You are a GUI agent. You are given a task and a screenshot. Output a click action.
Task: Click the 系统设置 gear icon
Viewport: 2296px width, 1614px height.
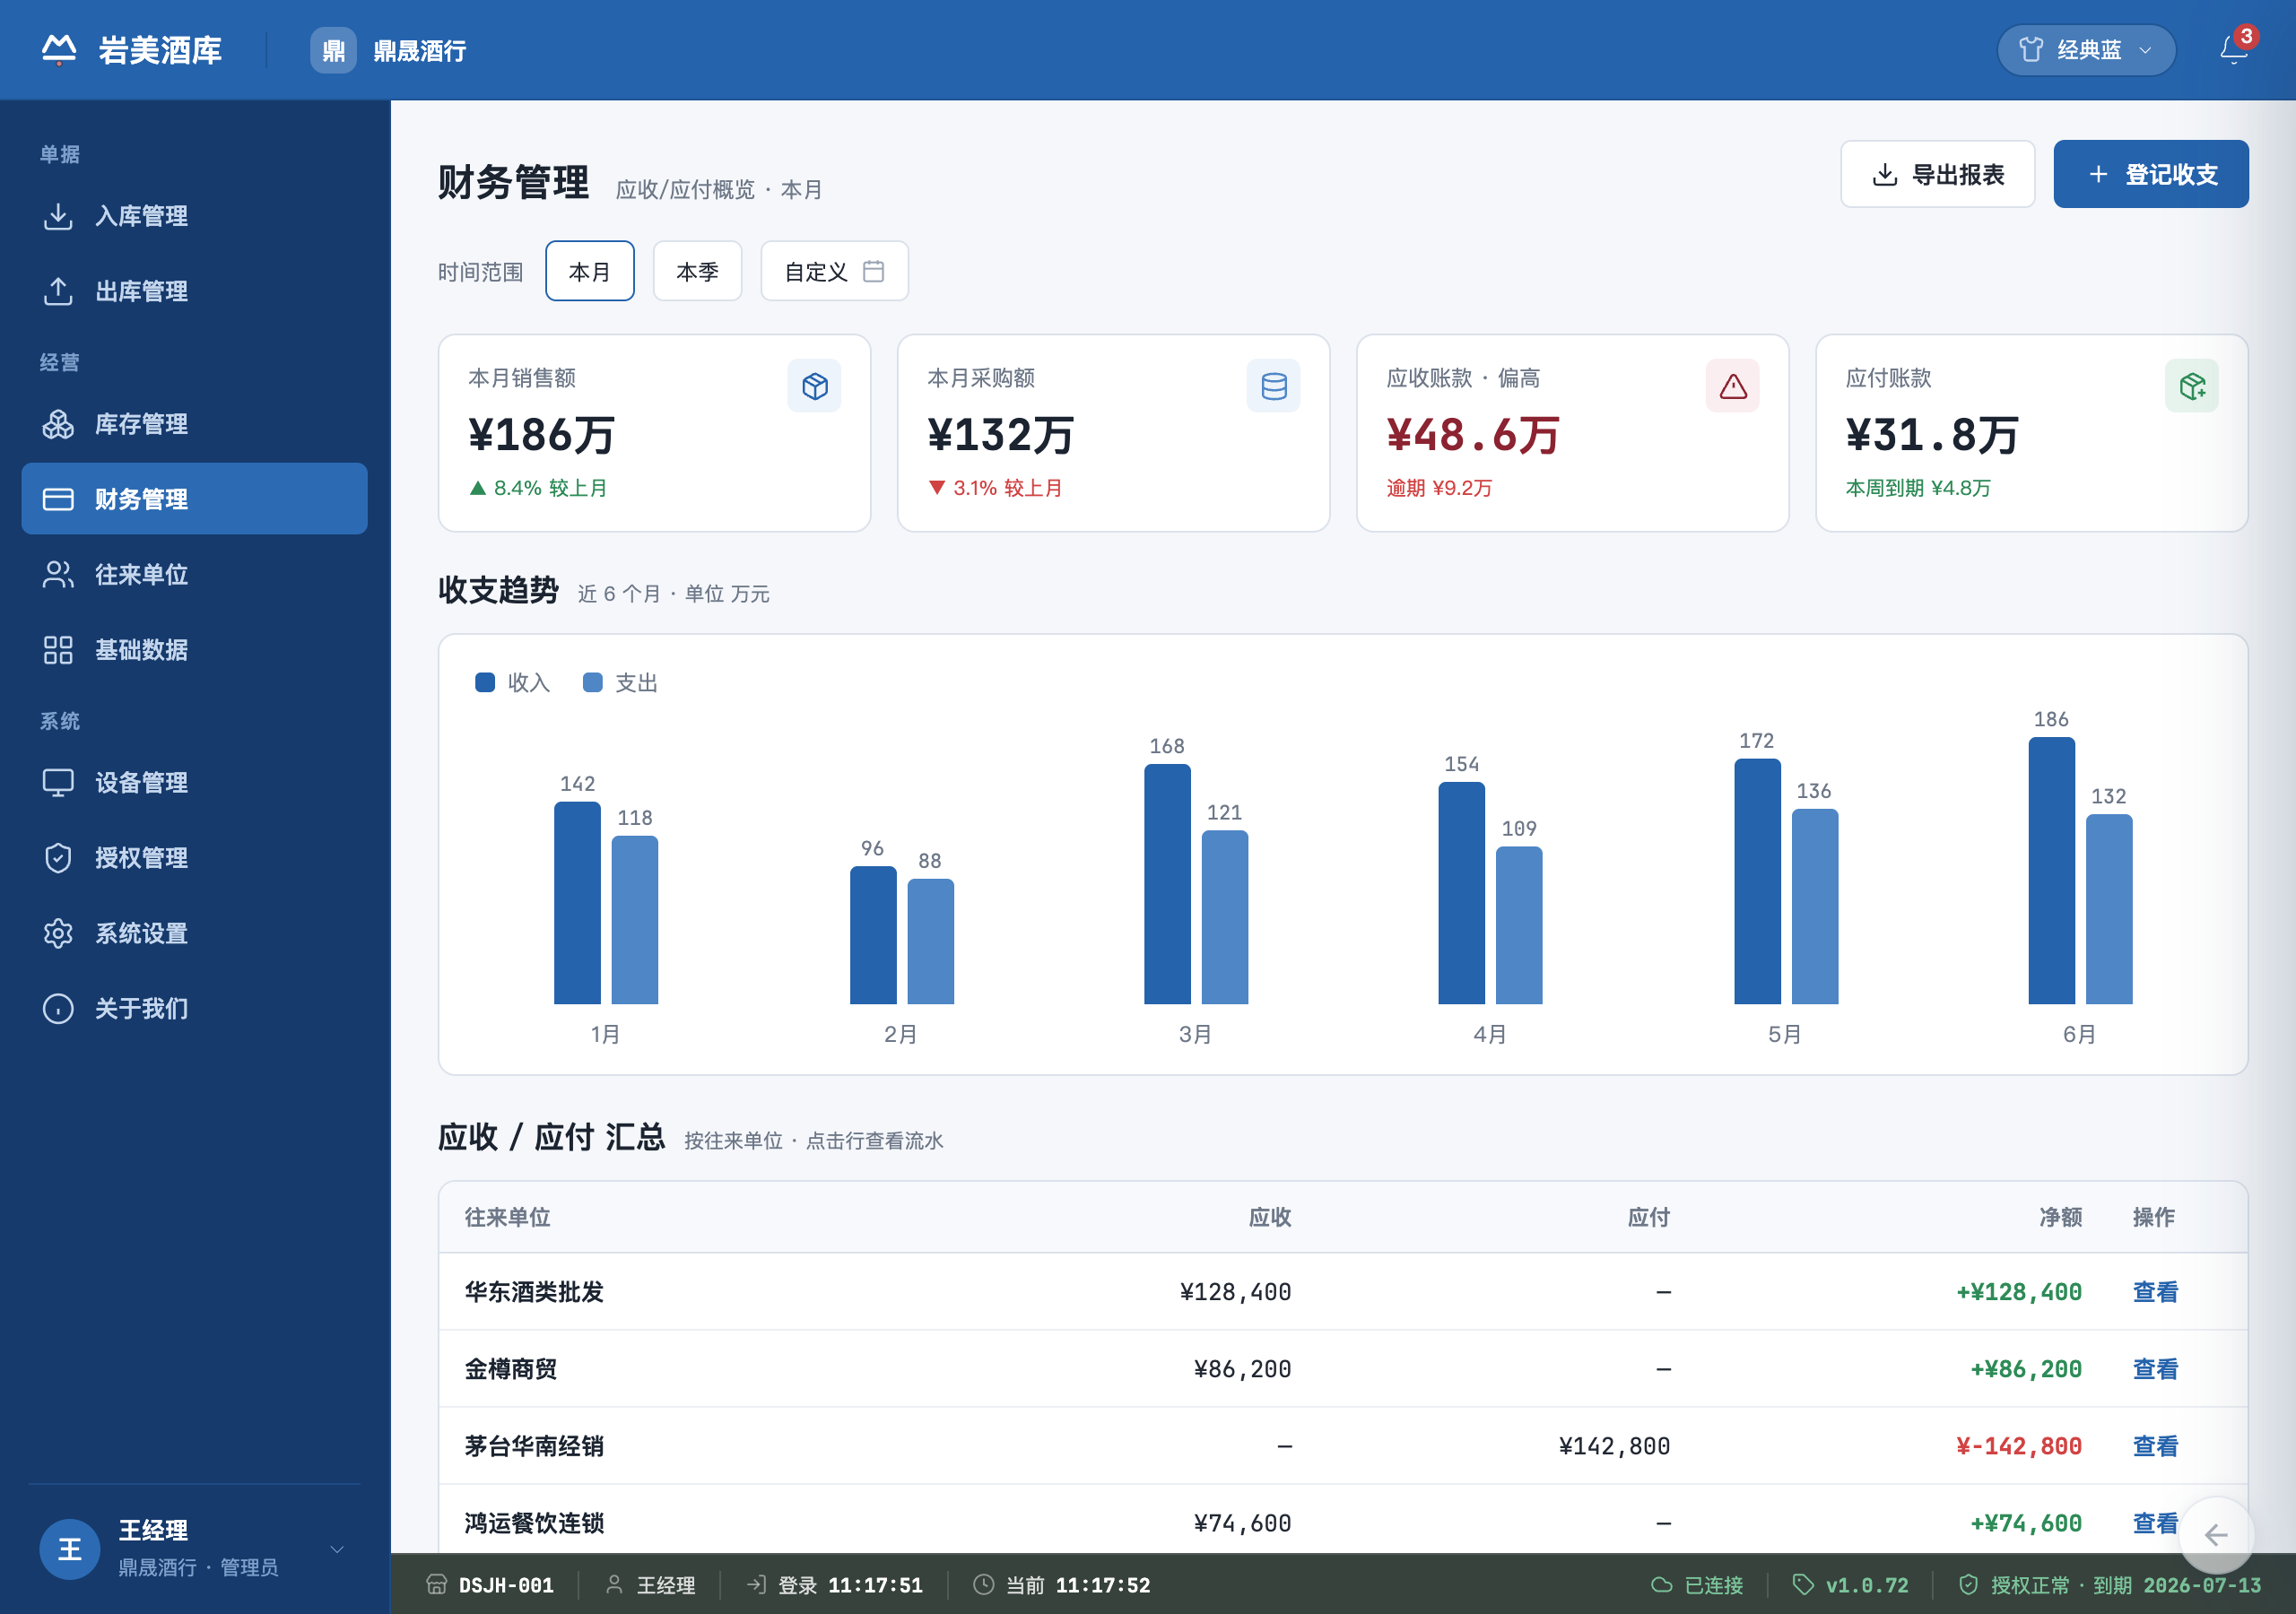[58, 933]
